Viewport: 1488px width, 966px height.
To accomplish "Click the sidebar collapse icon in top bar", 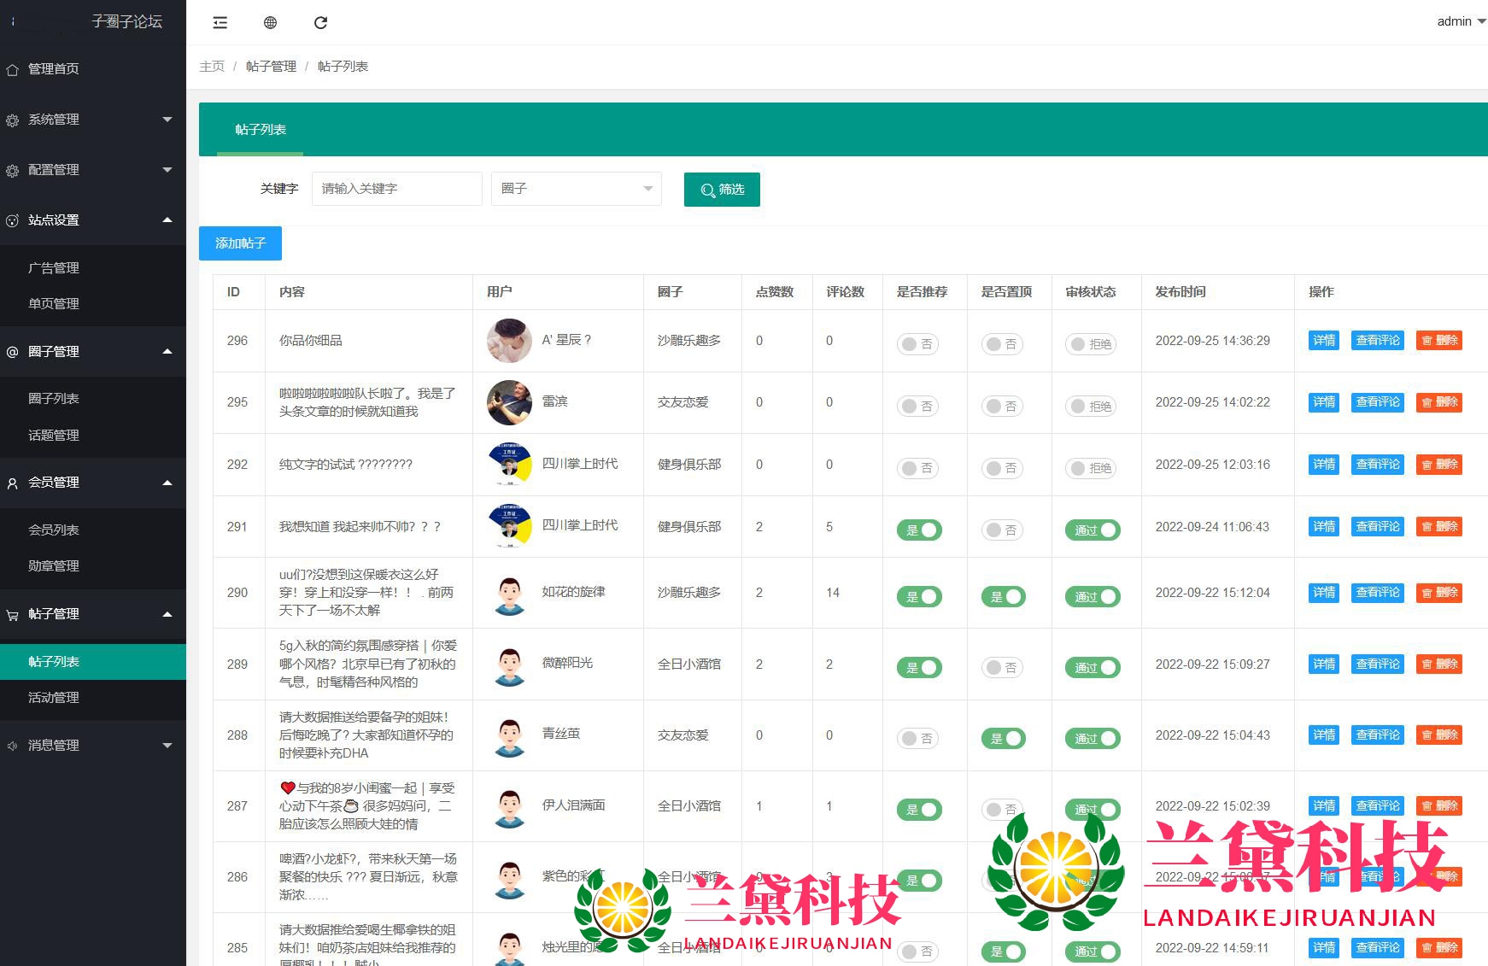I will click(x=220, y=23).
